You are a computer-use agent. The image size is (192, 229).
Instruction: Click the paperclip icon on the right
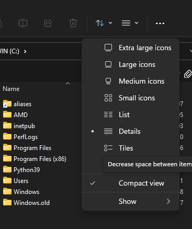[188, 74]
